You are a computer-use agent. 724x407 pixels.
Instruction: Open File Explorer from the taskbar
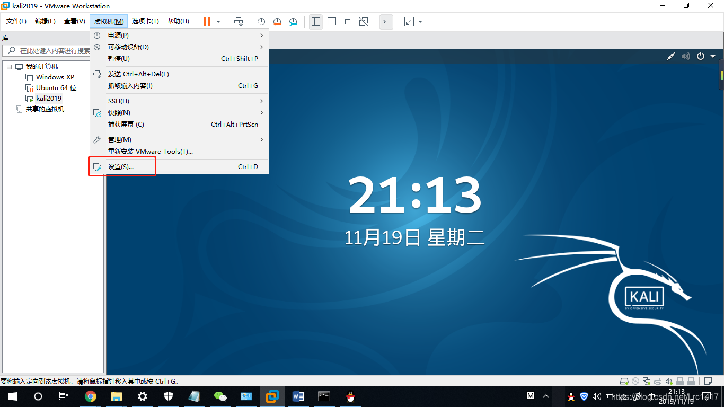117,396
